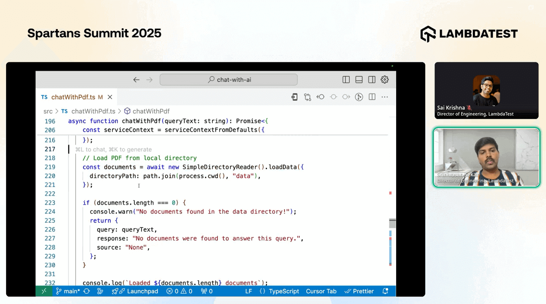Change the LF end of line setting

click(x=248, y=291)
